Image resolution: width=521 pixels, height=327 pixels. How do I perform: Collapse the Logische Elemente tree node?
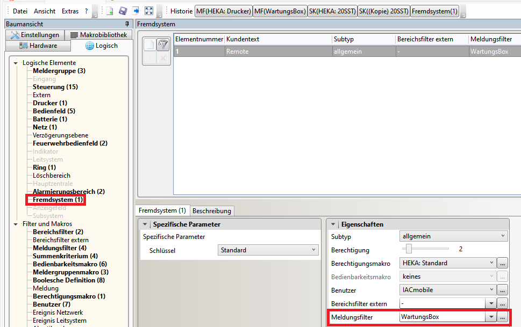[x=15, y=63]
